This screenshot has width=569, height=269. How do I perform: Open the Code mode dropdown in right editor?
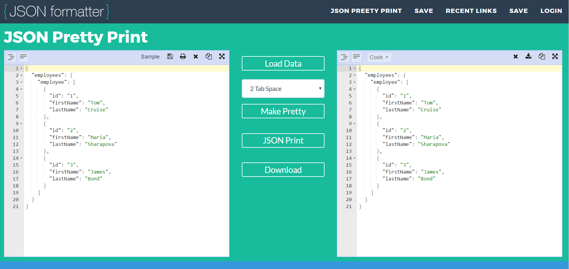coord(379,57)
